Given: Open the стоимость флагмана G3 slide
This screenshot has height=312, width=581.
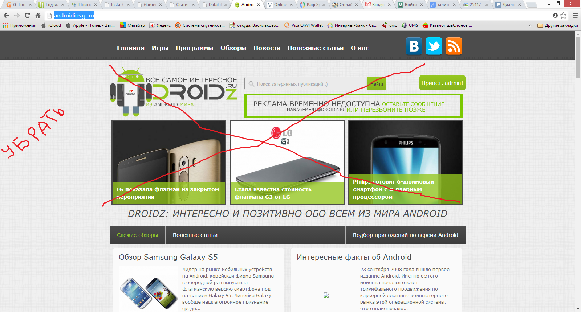Looking at the screenshot, I should (287, 163).
